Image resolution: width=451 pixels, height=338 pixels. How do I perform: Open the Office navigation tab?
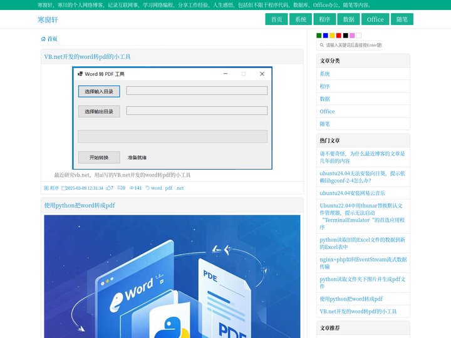pyautogui.click(x=375, y=19)
